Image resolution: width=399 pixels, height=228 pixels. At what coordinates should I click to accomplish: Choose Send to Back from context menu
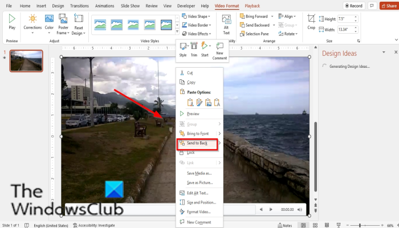(197, 144)
